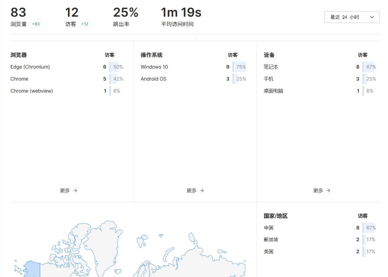Open the 最近 24 小时 time range dropdown
Screen dimensions: 388x277
352,17
